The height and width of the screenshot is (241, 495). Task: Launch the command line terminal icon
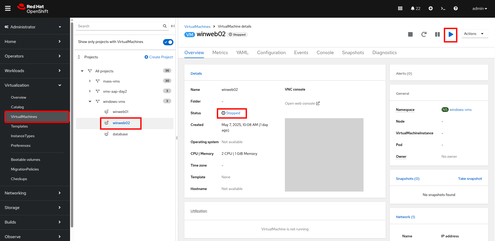tap(443, 9)
